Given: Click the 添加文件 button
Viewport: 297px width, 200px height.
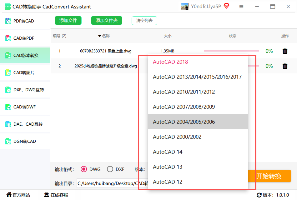Looking at the screenshot, I should 68,20.
